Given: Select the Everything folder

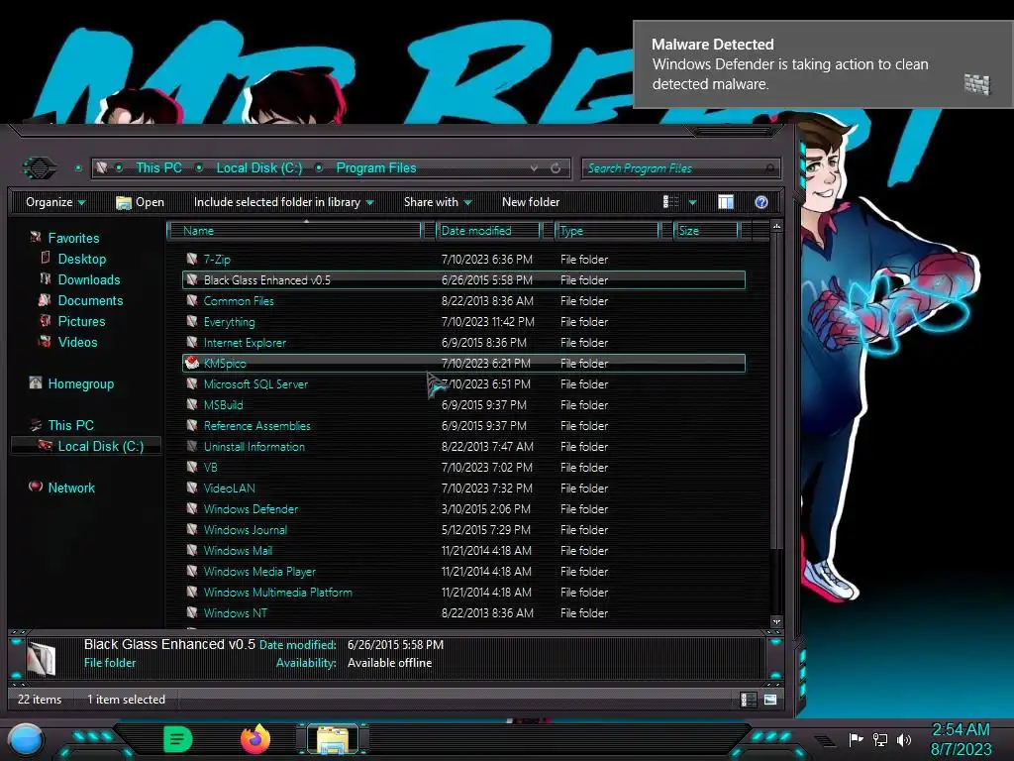Looking at the screenshot, I should point(229,322).
